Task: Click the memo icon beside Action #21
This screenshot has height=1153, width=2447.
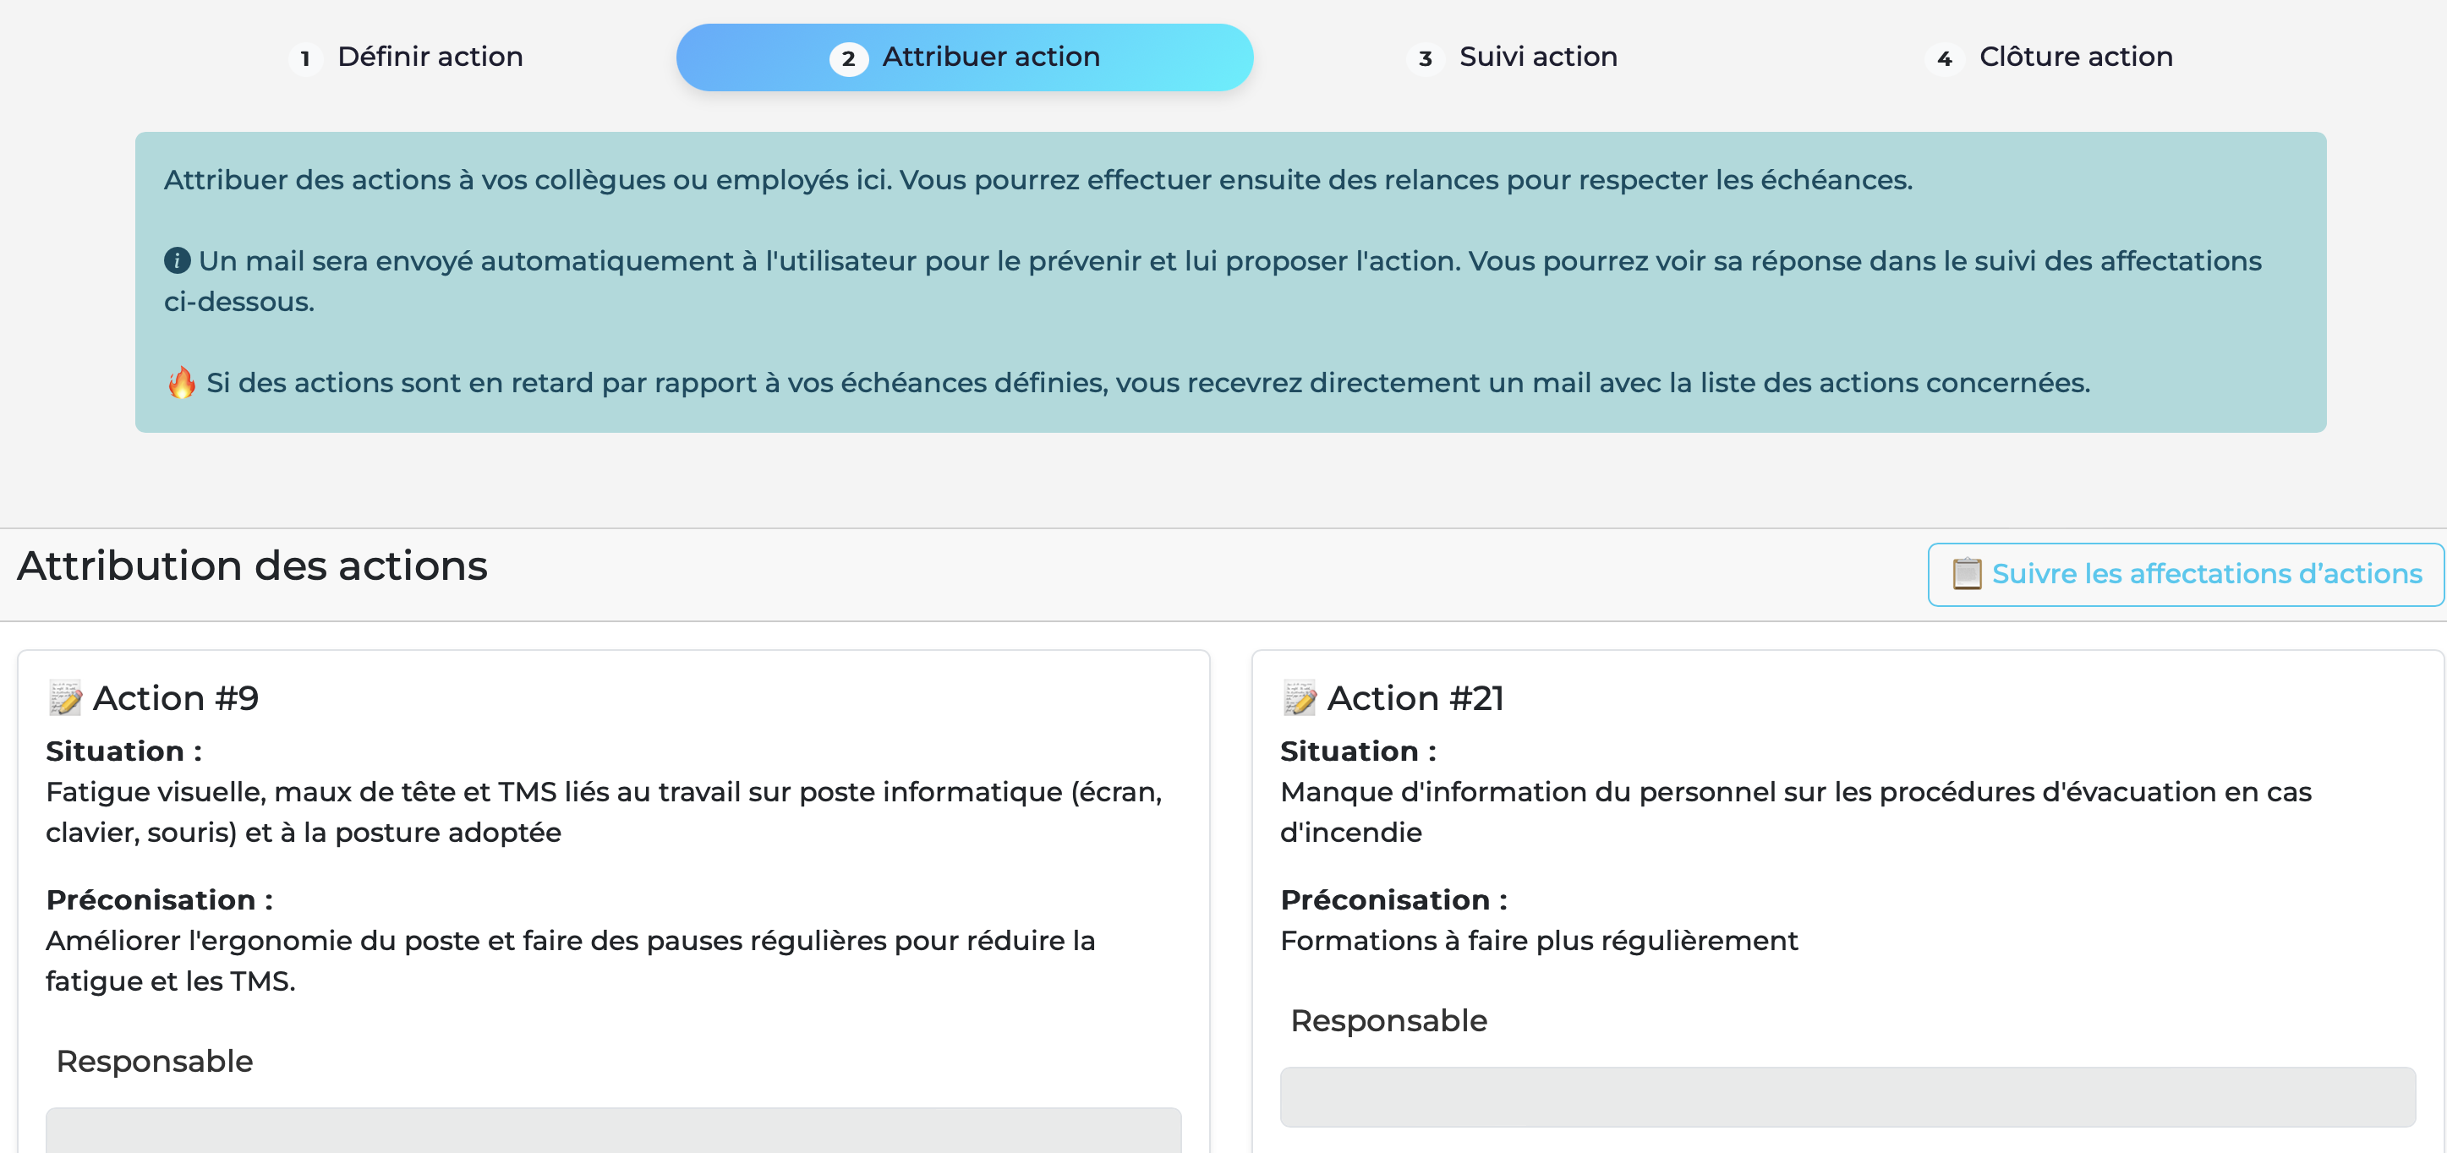Action: (x=1300, y=698)
